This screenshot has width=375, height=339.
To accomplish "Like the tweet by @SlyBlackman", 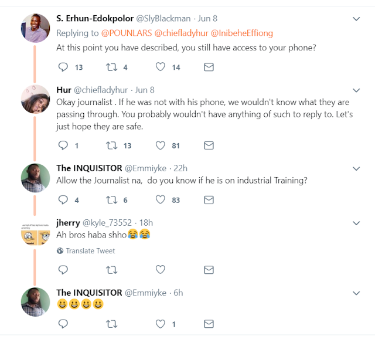I will (x=160, y=67).
